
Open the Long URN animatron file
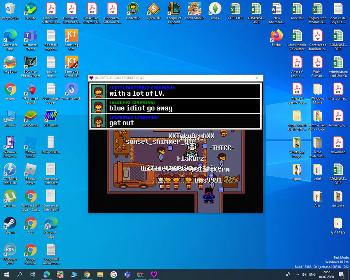(x=51, y=254)
